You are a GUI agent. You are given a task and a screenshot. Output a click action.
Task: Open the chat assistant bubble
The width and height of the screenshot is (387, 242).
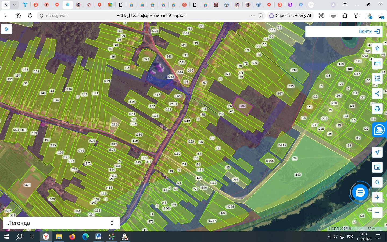tap(360, 192)
